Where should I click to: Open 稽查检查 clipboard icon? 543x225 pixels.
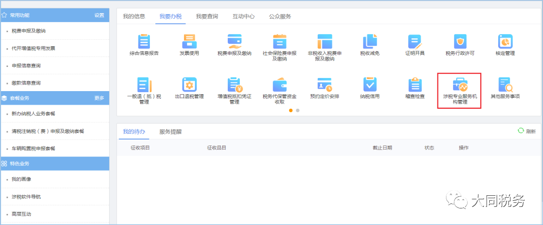[415, 85]
